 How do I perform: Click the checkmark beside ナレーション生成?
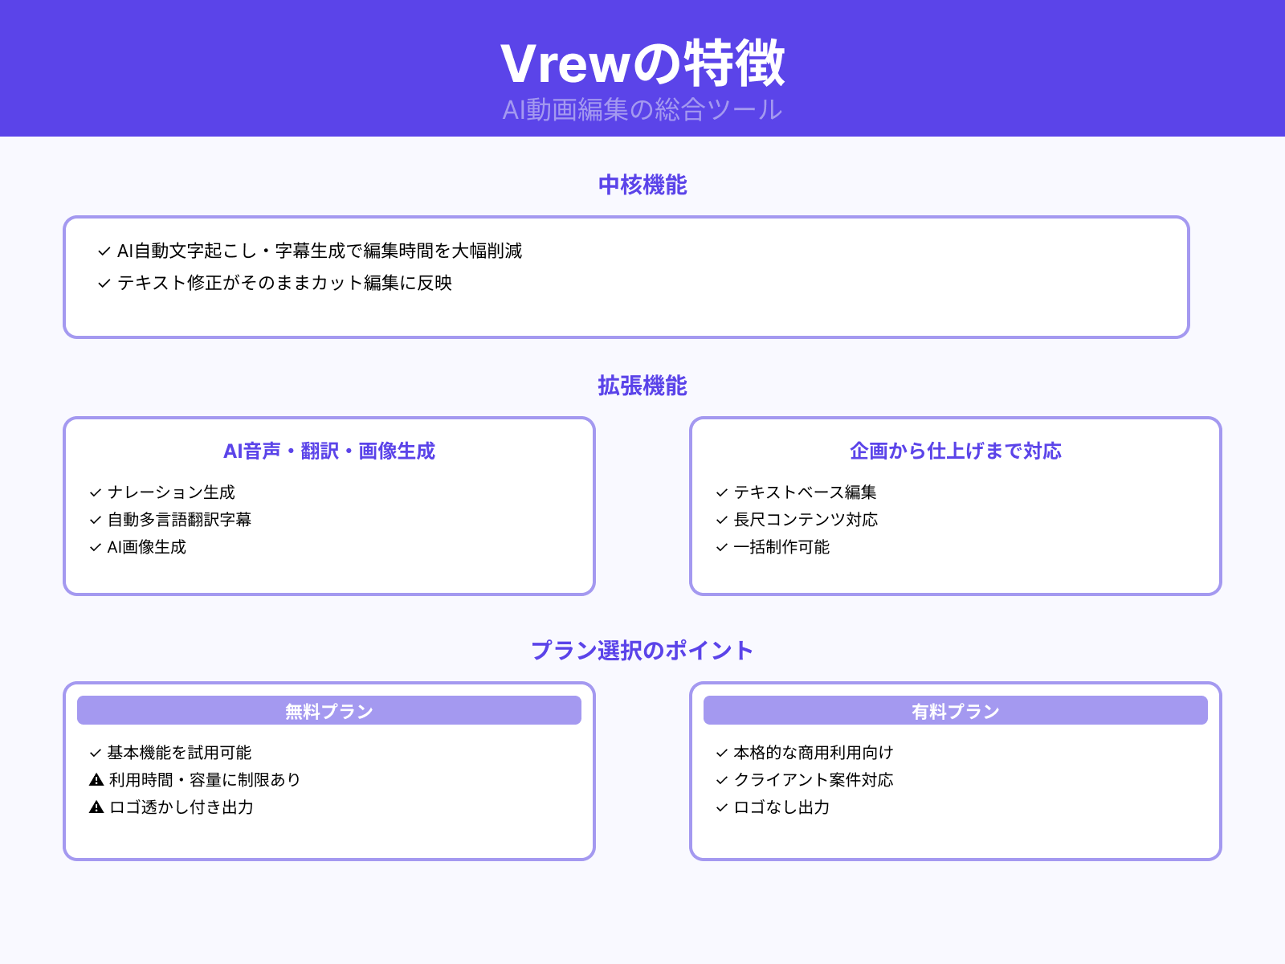(94, 492)
